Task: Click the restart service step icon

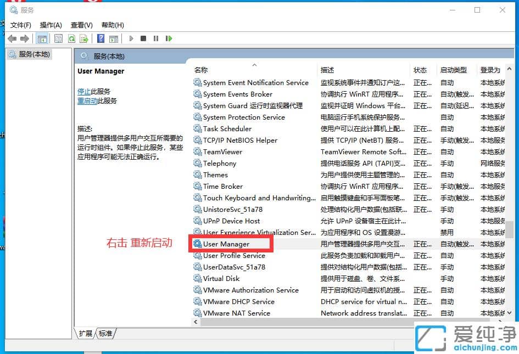Action: 170,38
